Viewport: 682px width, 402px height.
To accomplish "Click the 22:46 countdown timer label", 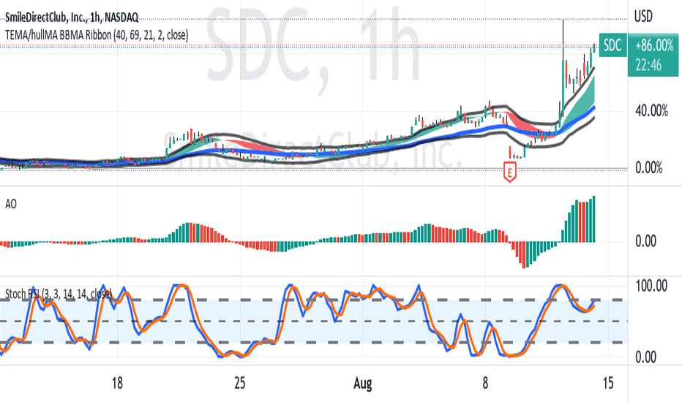I will coord(648,65).
